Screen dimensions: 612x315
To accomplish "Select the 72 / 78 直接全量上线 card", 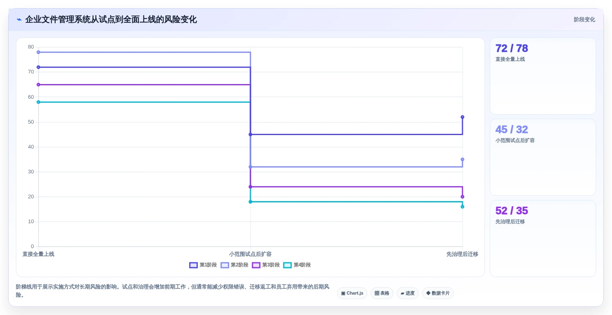I will 543,76.
